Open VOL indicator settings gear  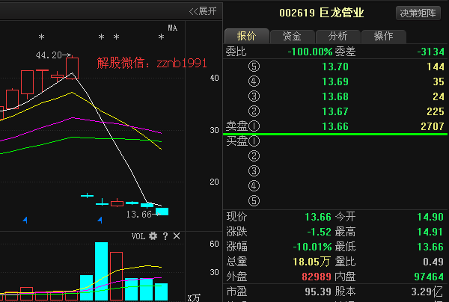click(153, 236)
